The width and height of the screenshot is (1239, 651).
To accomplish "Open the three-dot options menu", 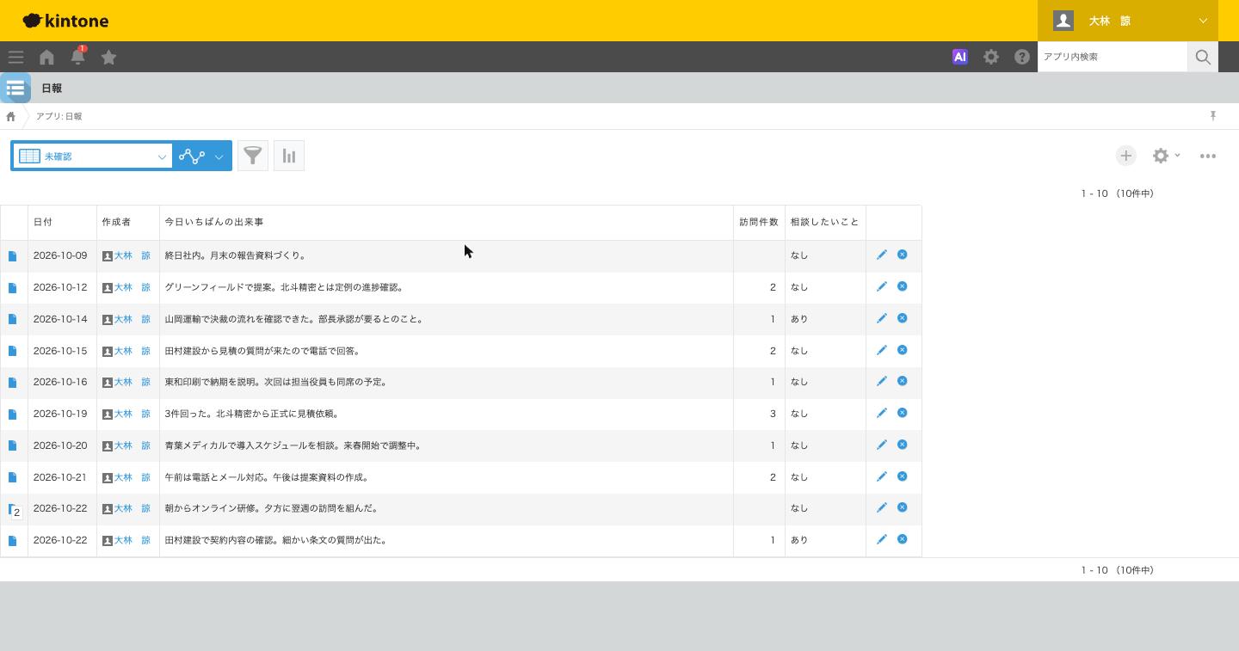I will coord(1208,156).
